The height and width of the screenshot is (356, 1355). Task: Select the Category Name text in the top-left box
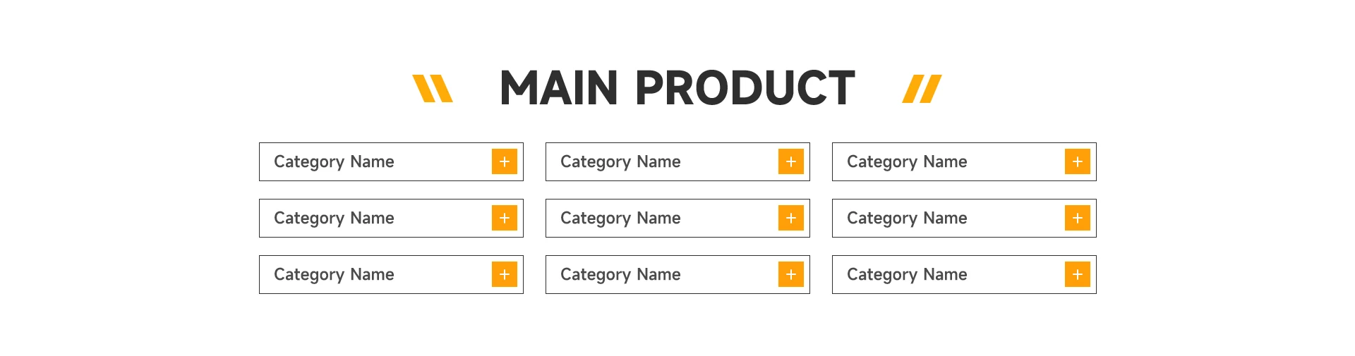click(334, 162)
